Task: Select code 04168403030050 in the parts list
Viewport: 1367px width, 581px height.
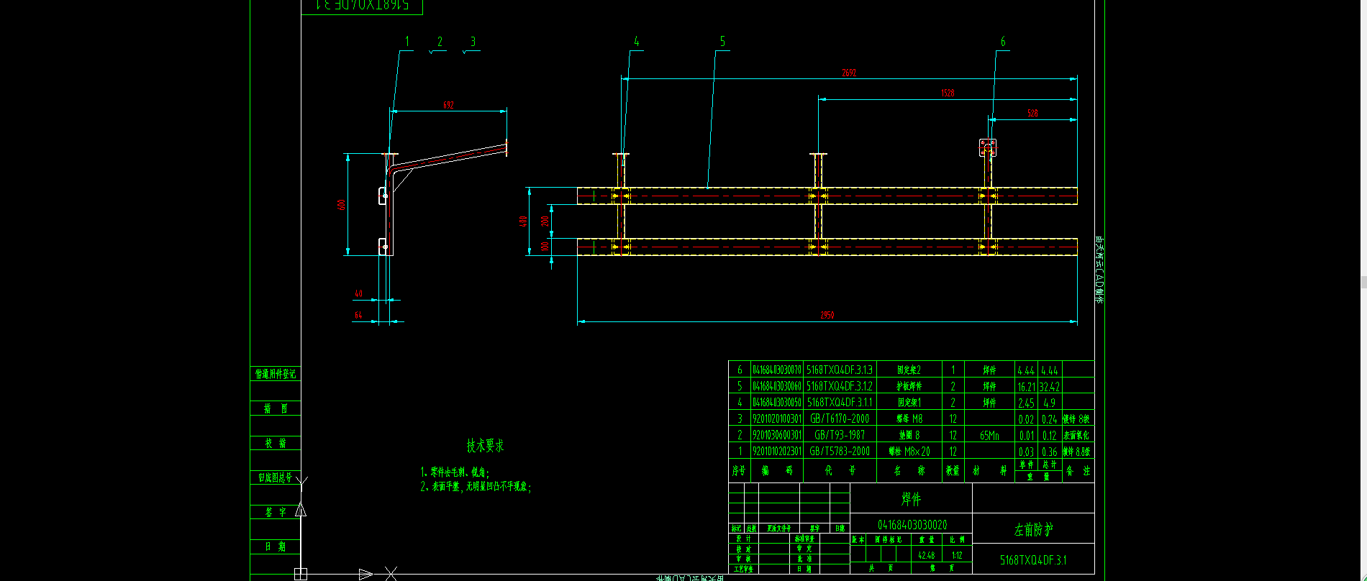Action: [x=776, y=403]
